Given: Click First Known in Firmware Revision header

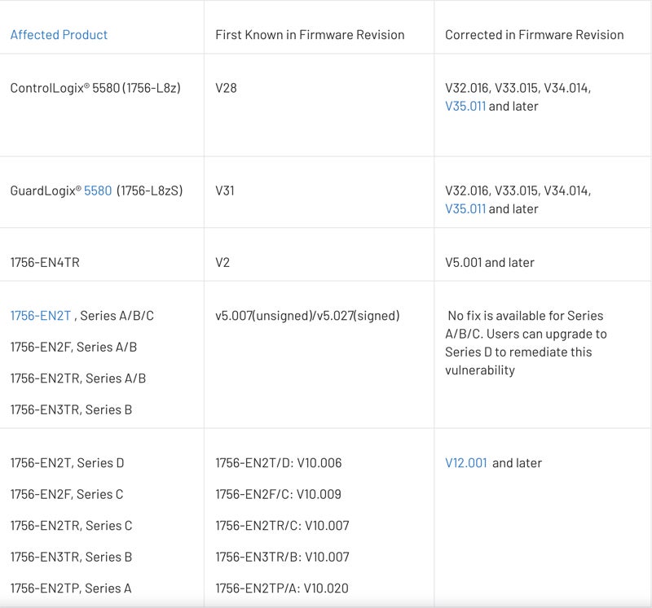Looking at the screenshot, I should coord(310,35).
